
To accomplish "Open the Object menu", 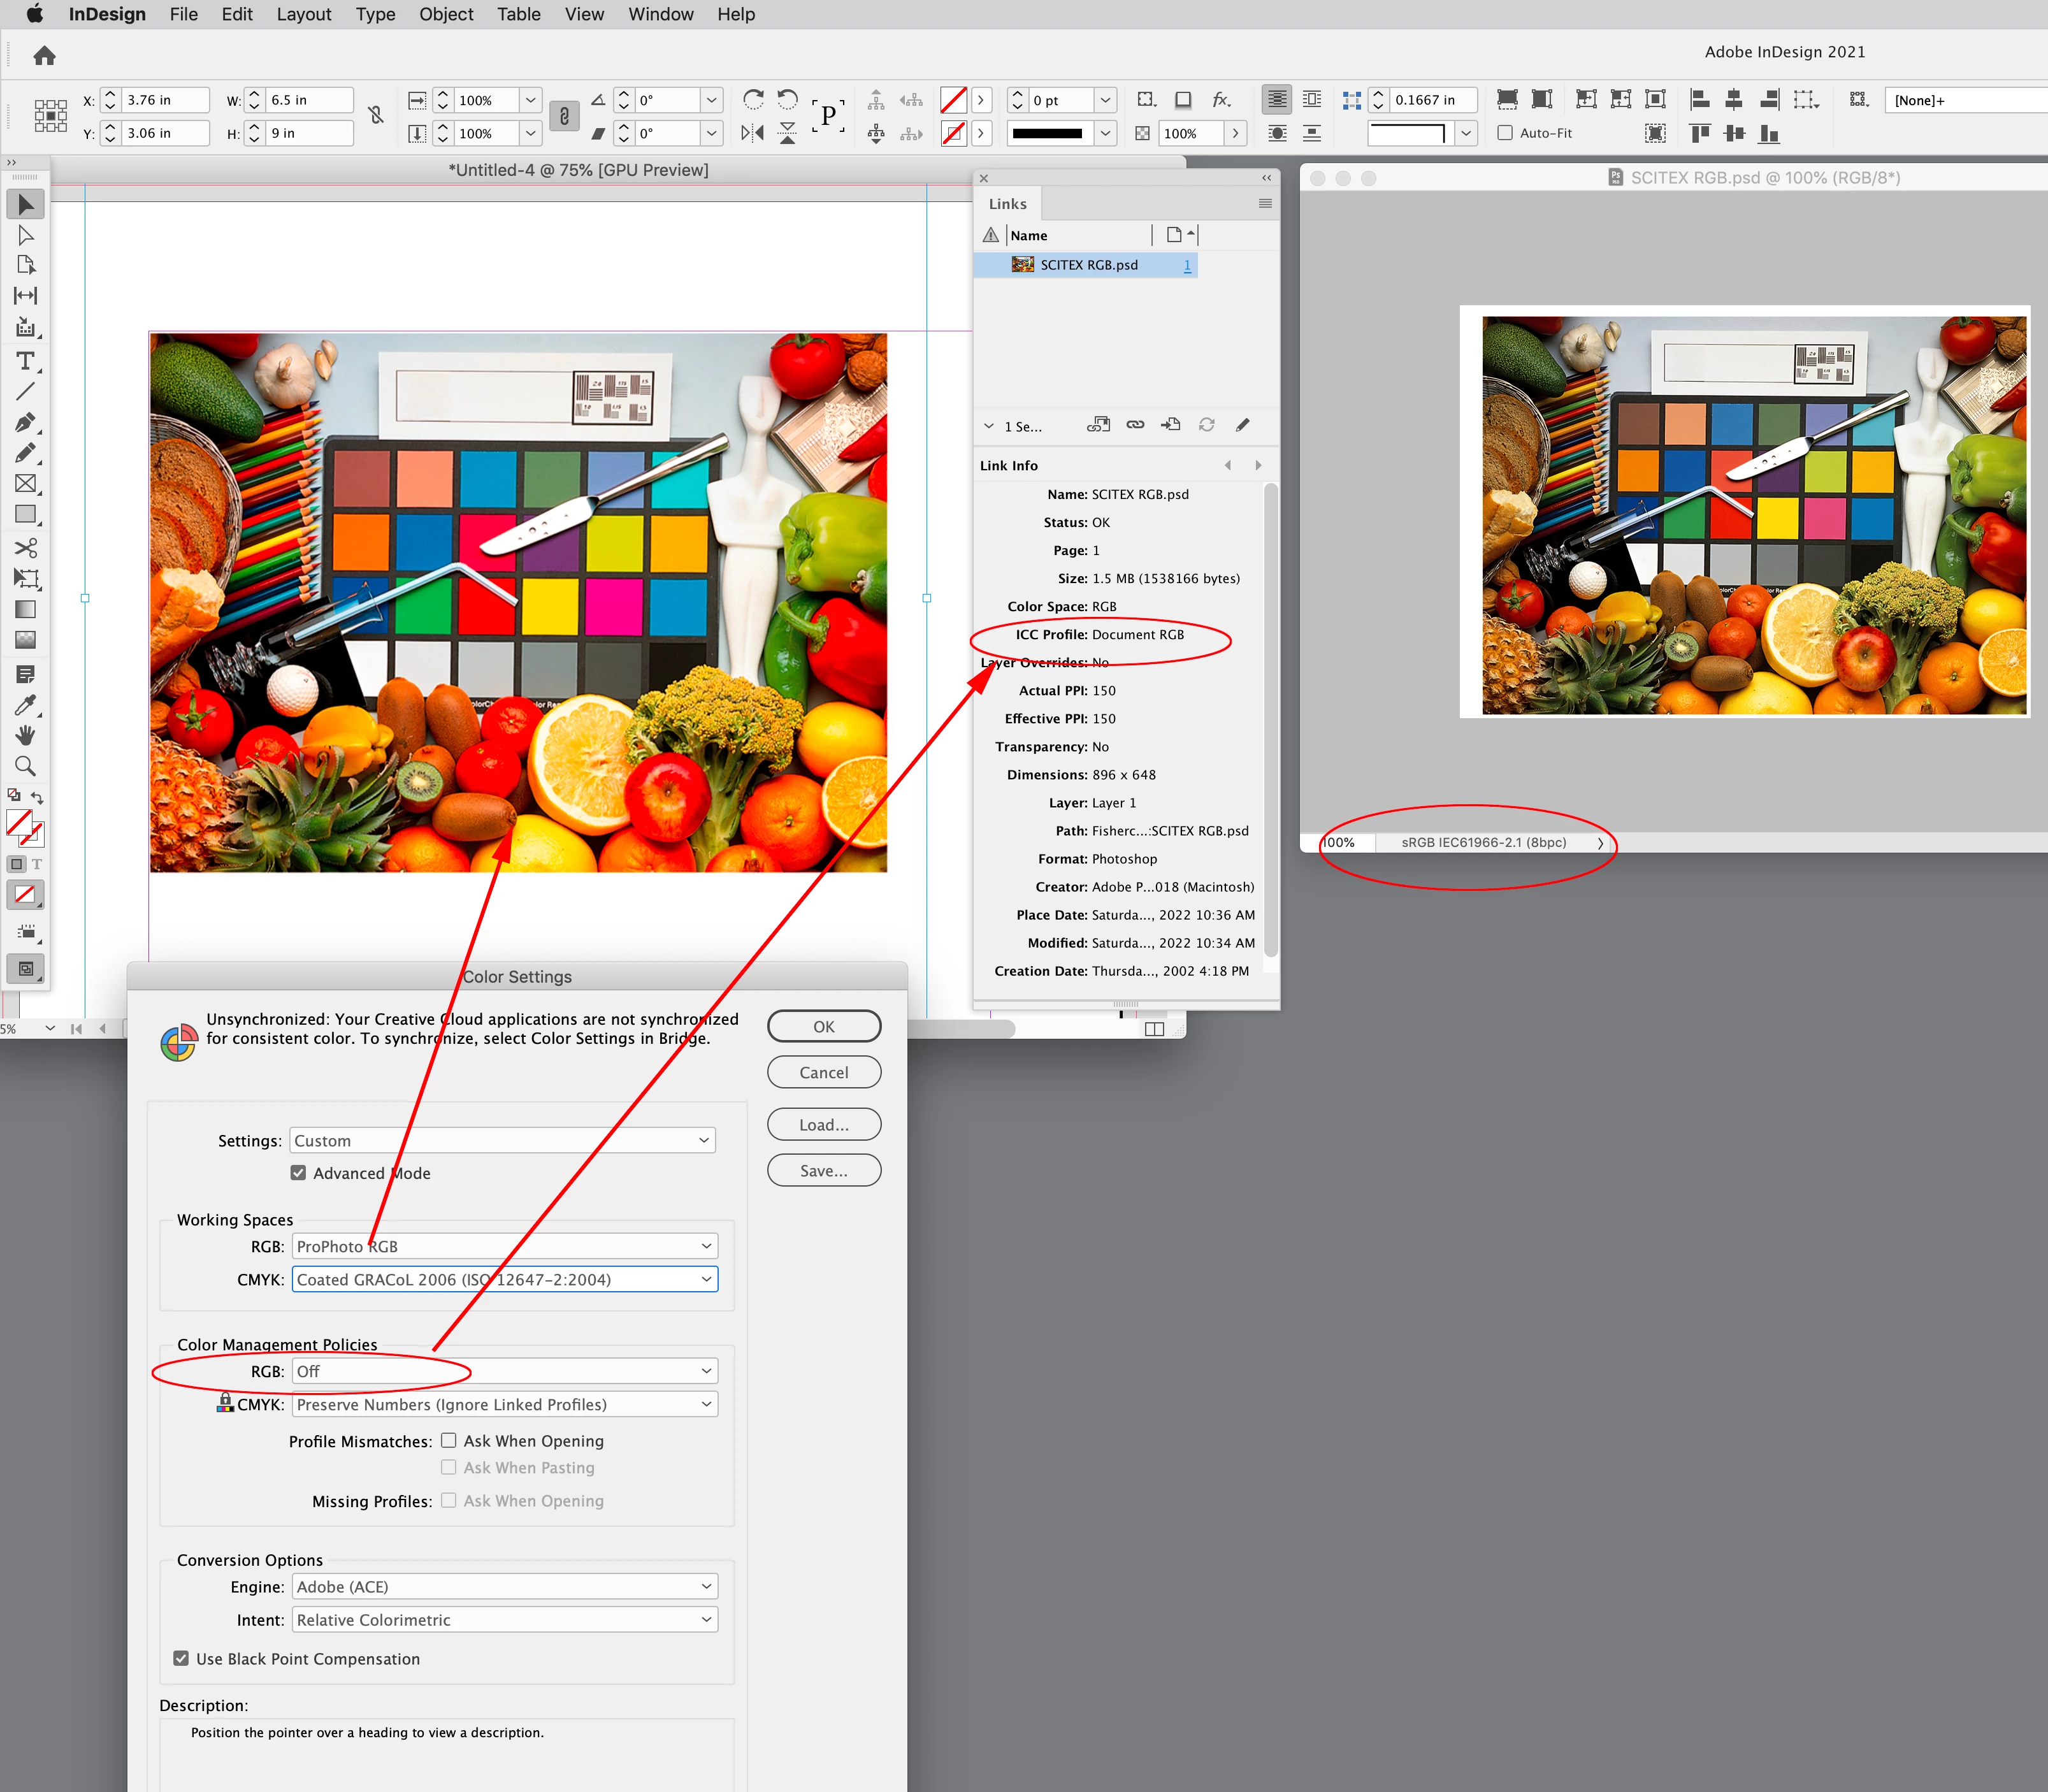I will (x=445, y=14).
